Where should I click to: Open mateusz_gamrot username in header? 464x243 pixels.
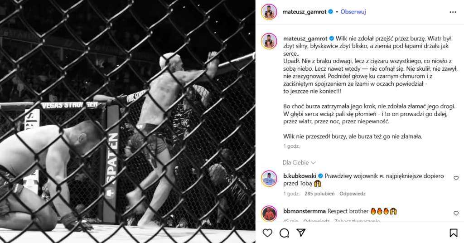(304, 12)
